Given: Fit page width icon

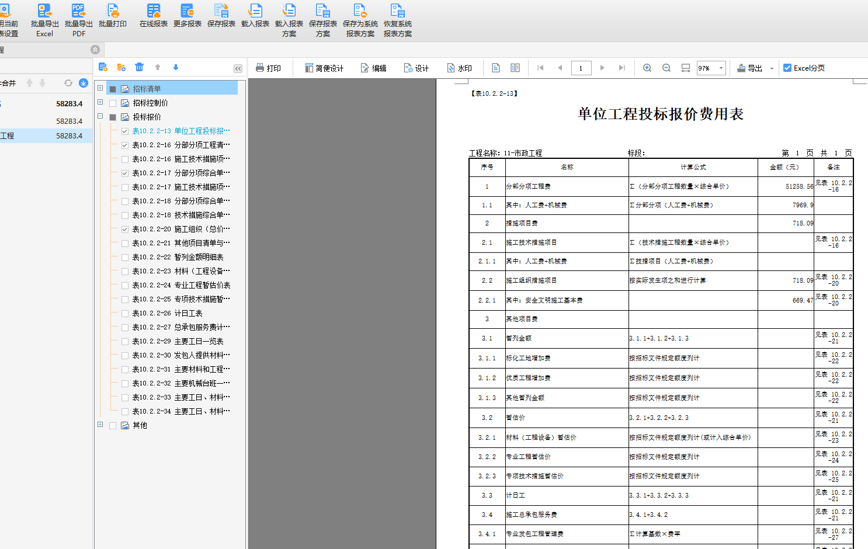Looking at the screenshot, I should (x=686, y=68).
